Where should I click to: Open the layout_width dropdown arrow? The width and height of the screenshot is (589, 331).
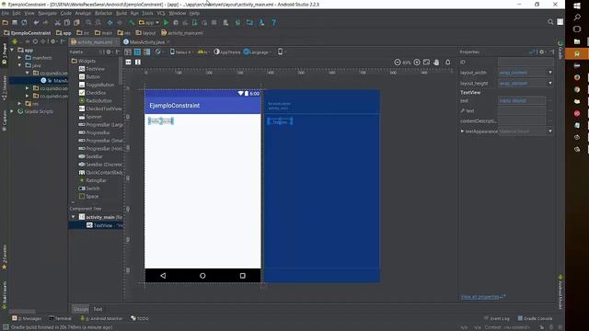point(550,73)
